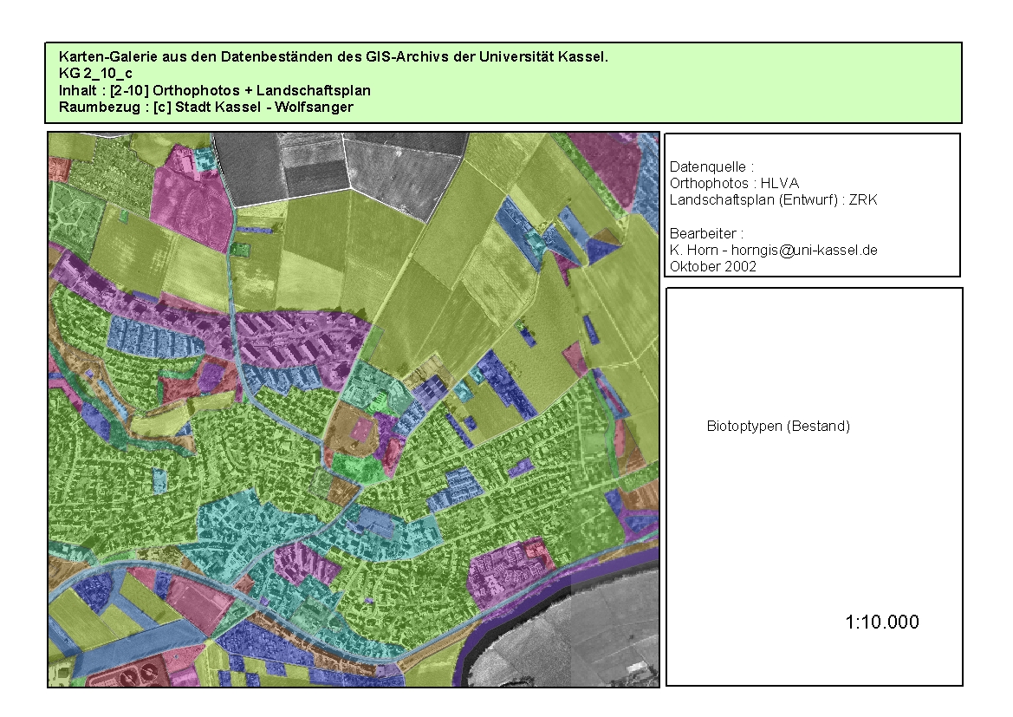This screenshot has height=717, width=1013.
Task: Click the Oktober 2002 date text
Action: coord(713,267)
